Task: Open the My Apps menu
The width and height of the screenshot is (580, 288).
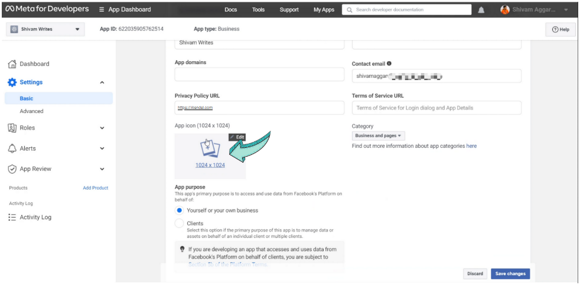Action: tap(324, 9)
